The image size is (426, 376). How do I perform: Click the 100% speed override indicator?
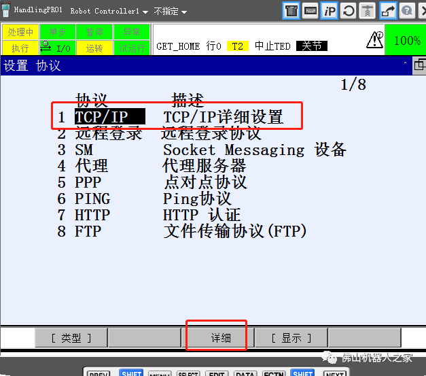[x=406, y=40]
